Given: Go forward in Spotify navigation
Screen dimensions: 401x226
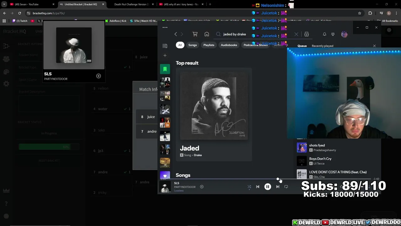Looking at the screenshot, I should click(x=182, y=34).
